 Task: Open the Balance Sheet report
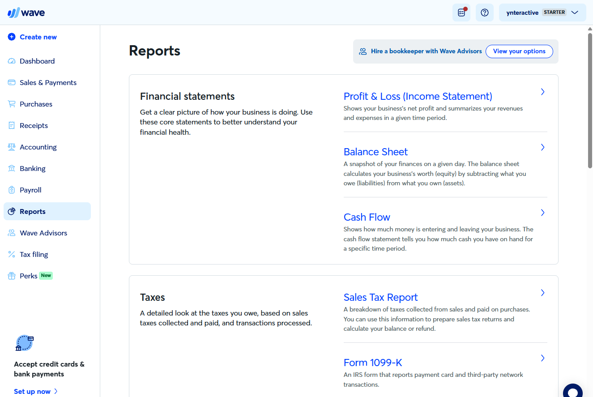375,152
